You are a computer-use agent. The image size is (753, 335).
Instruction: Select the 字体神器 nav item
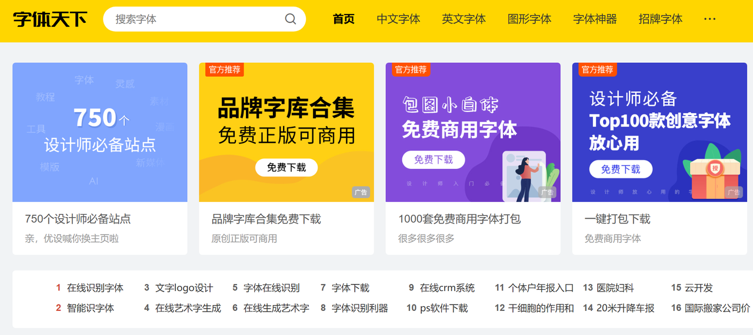(595, 19)
